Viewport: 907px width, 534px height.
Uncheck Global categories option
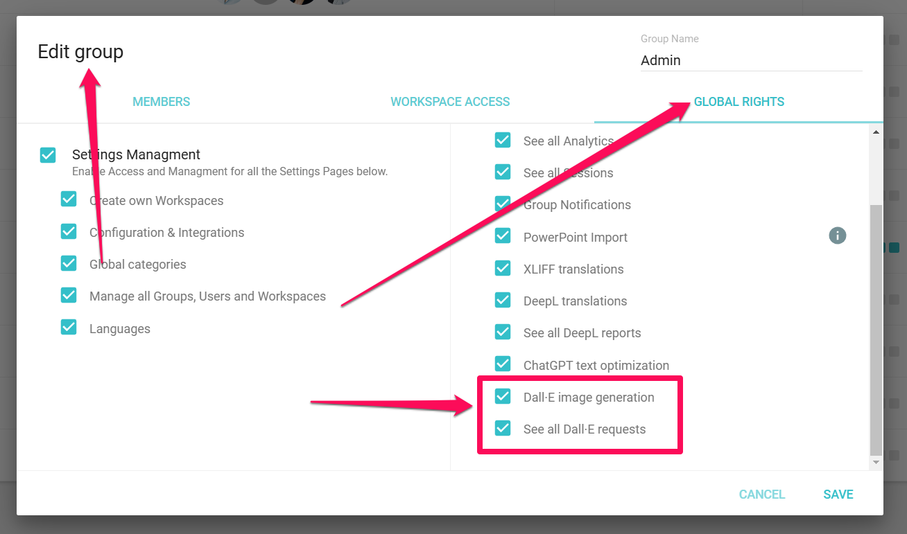(69, 263)
